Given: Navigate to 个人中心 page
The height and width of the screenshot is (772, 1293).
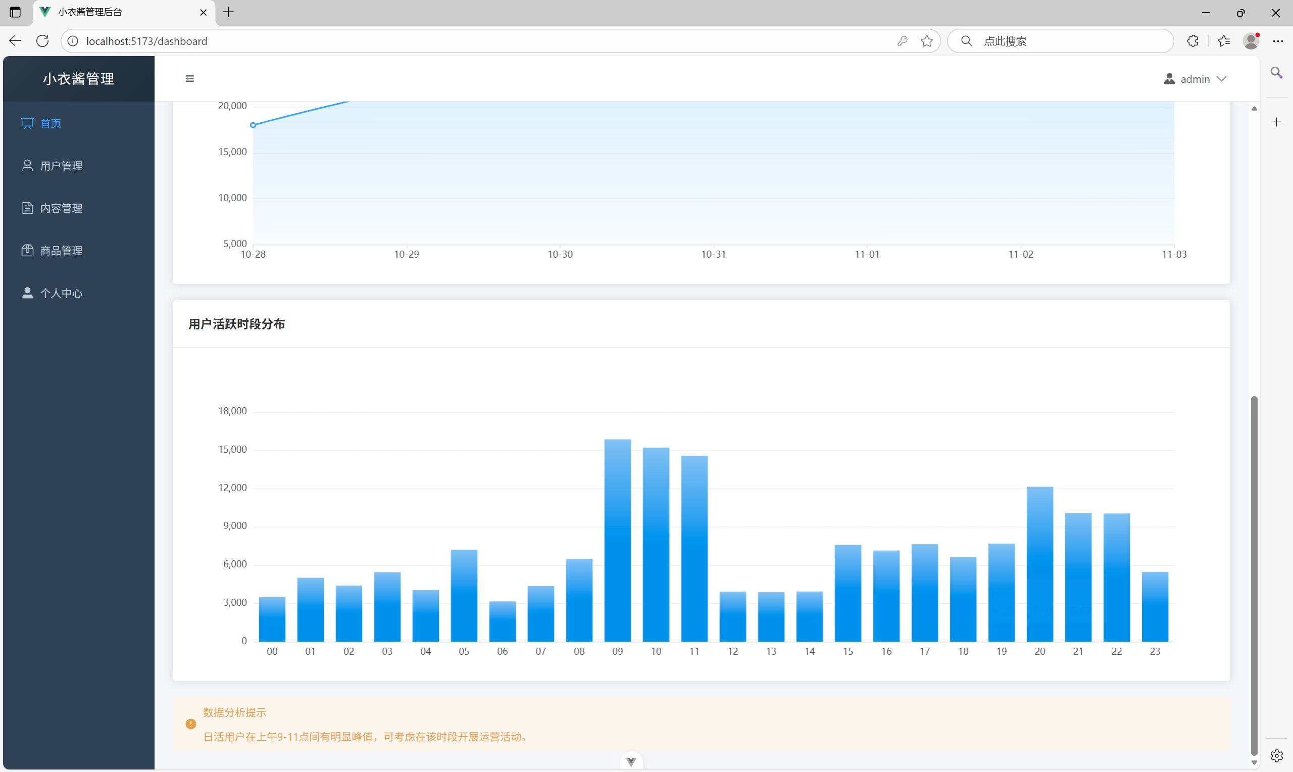Looking at the screenshot, I should coord(61,293).
